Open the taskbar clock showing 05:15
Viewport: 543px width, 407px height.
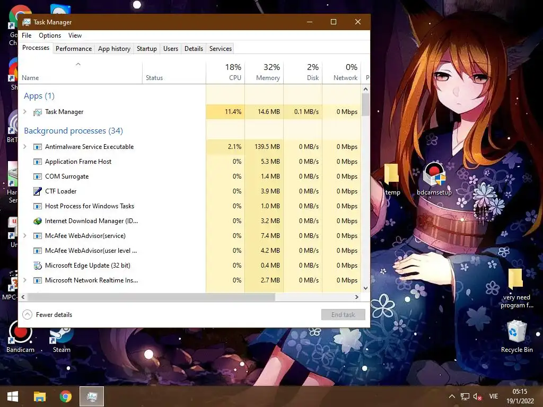click(x=520, y=396)
